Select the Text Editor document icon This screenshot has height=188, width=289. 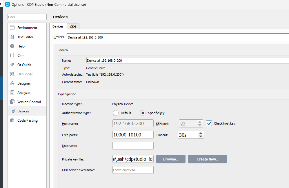click(x=12, y=37)
